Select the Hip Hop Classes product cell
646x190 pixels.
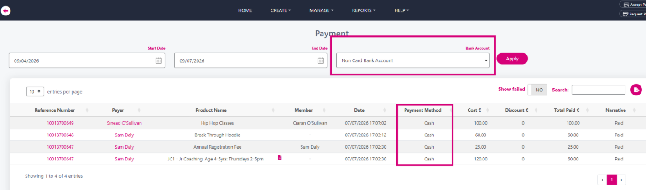pos(217,123)
